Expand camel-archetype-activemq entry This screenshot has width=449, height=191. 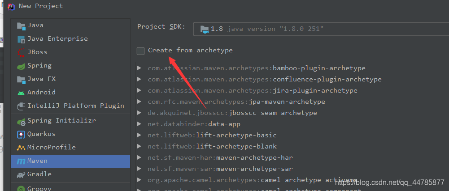click(x=139, y=179)
